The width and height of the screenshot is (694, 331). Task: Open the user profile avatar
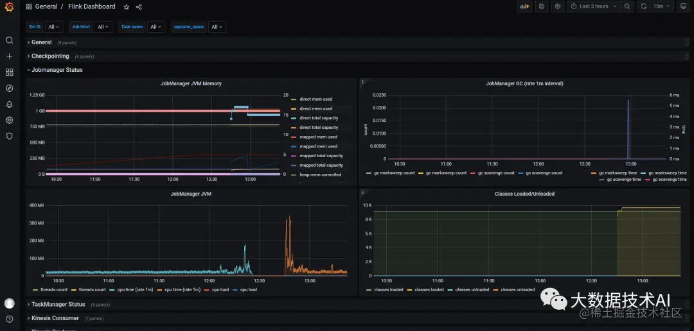click(x=9, y=303)
